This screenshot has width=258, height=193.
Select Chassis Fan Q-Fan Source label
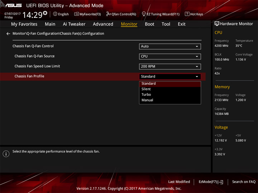point(34,56)
